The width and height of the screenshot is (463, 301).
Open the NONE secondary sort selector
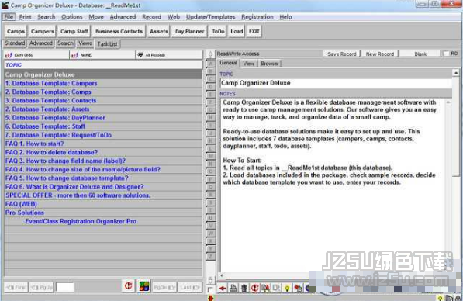pyautogui.click(x=102, y=55)
